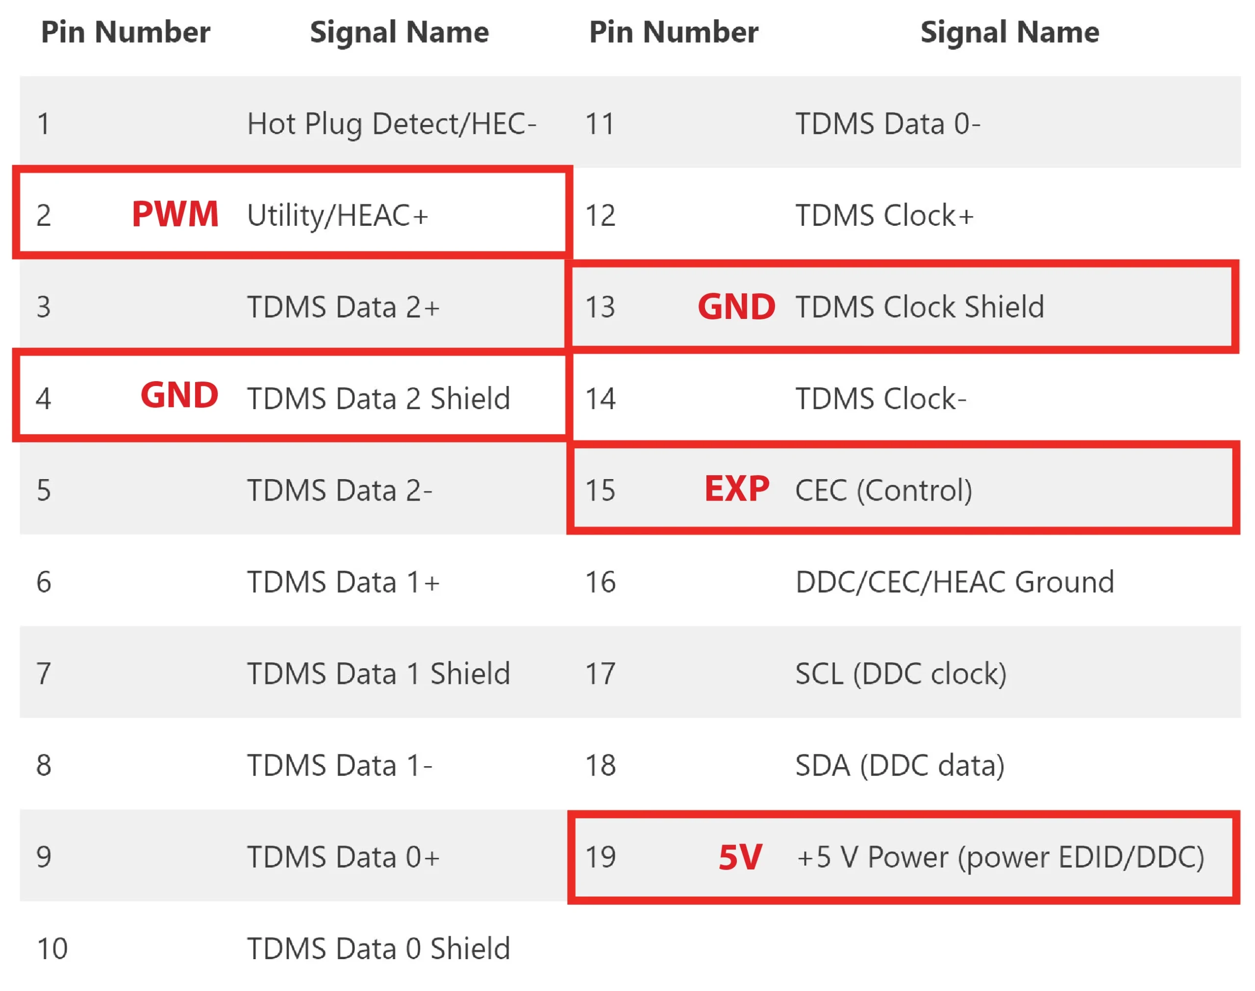
Task: Click the TDMS Data 1+ entry
Action: click(x=343, y=582)
